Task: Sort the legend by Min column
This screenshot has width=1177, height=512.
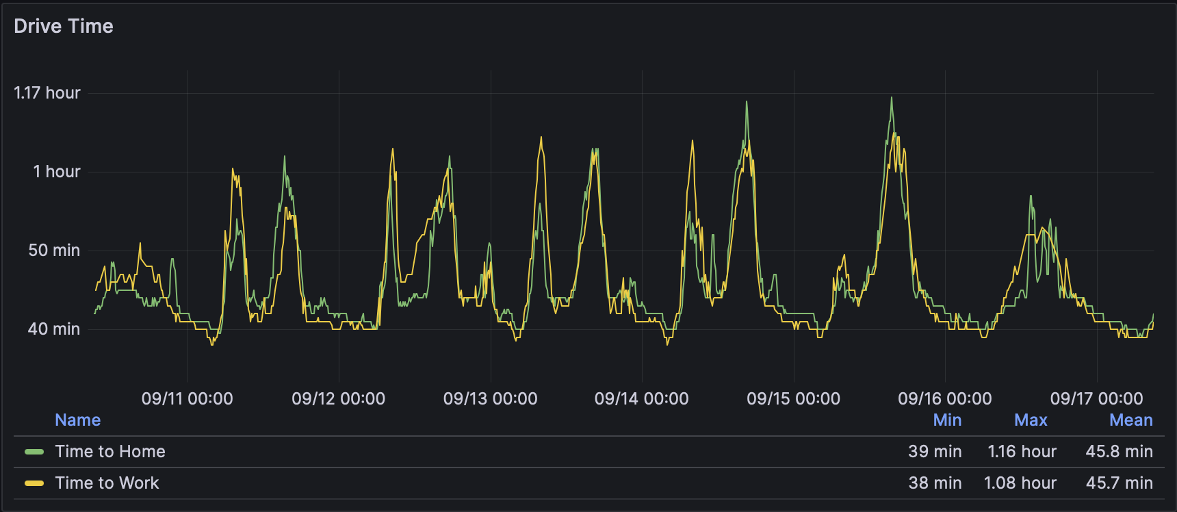Action: point(947,420)
